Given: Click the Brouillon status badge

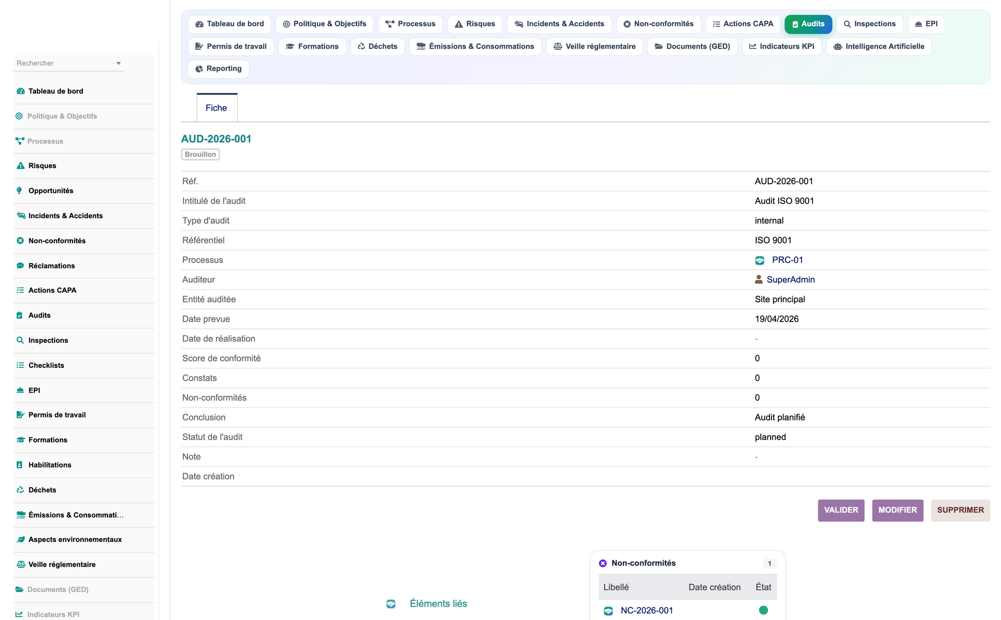Looking at the screenshot, I should click(x=201, y=154).
